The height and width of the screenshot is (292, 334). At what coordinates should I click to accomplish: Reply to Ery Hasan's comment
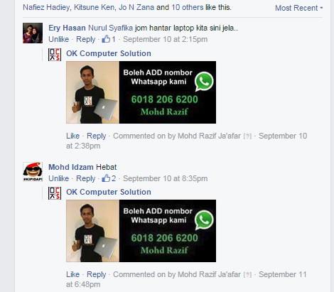pos(85,39)
